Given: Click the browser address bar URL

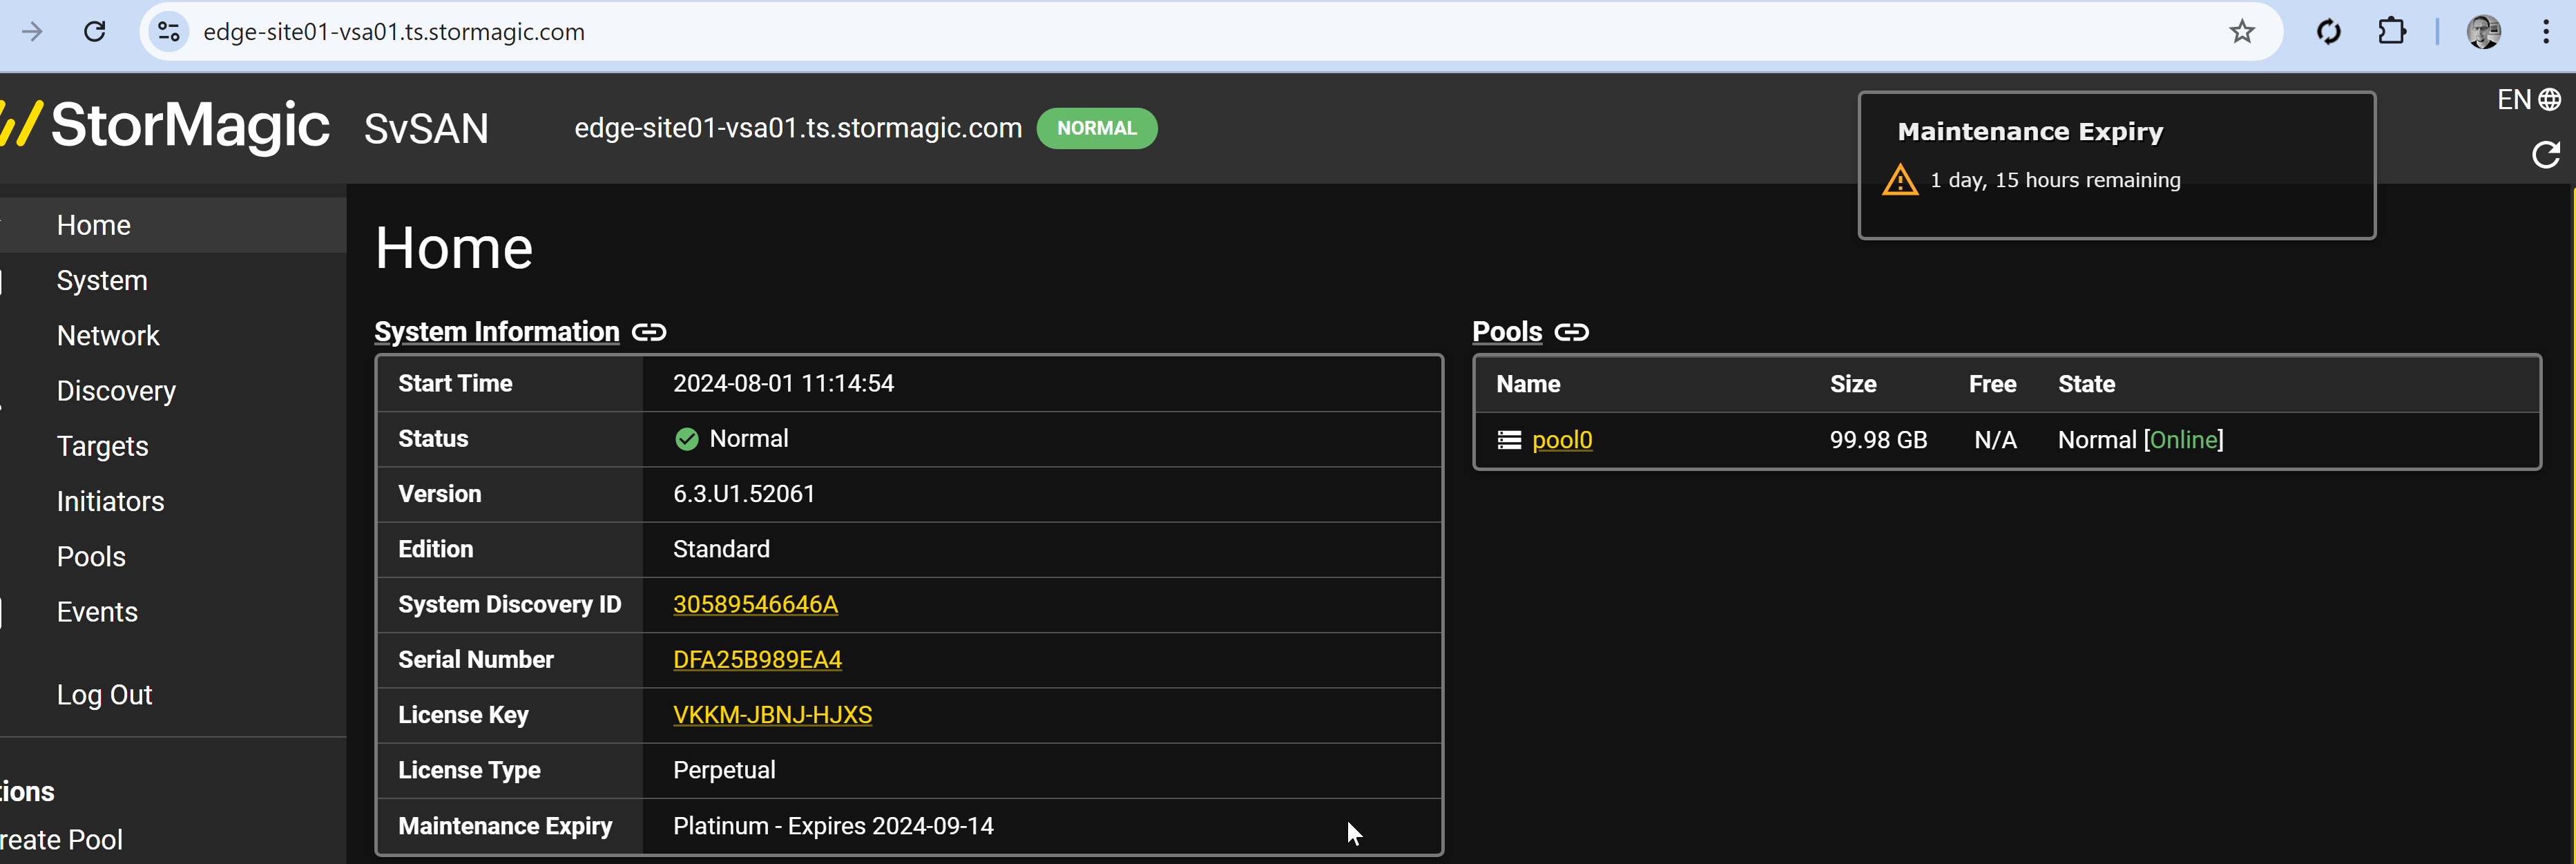Looking at the screenshot, I should click(394, 32).
